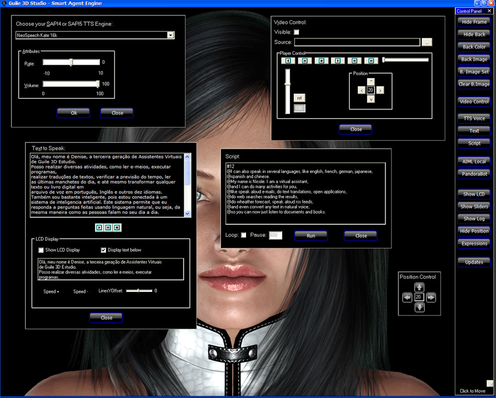Toggle the video Visible checkbox
The image size is (496, 398).
(297, 32)
